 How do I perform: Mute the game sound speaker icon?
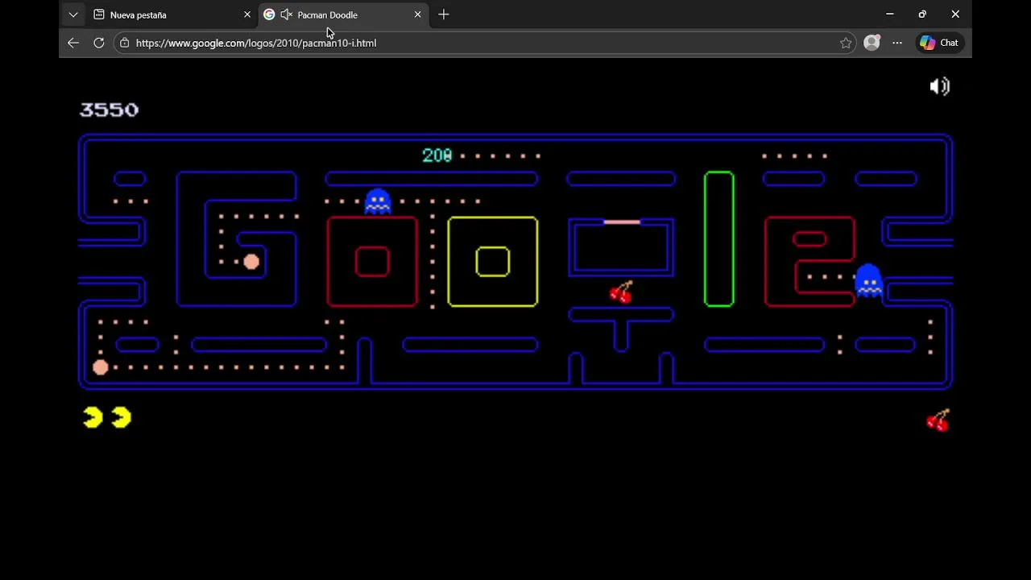940,86
